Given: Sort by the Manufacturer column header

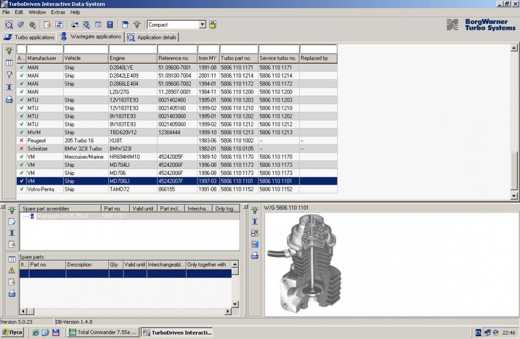Looking at the screenshot, I should point(45,58).
